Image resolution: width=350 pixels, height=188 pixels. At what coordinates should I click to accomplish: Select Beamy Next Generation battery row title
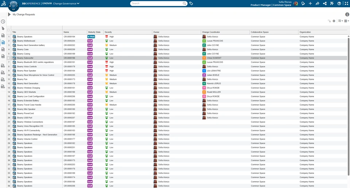pyautogui.click(x=31, y=45)
